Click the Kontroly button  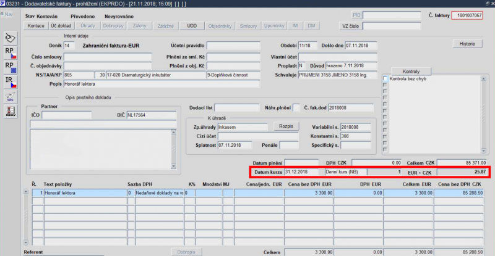point(411,72)
